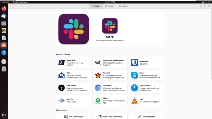Launch Thunderbird mail from the dock
Viewport: 212px width, 119px height.
(4, 16)
